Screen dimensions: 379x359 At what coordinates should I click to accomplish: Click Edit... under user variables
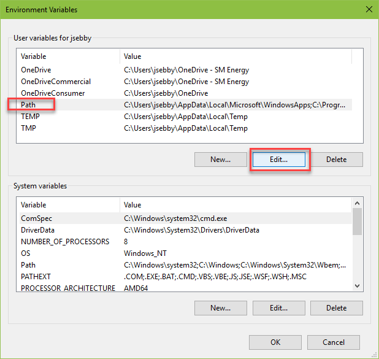coord(278,160)
